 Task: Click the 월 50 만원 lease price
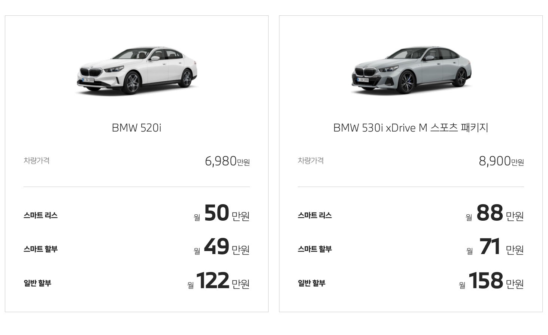pyautogui.click(x=222, y=214)
